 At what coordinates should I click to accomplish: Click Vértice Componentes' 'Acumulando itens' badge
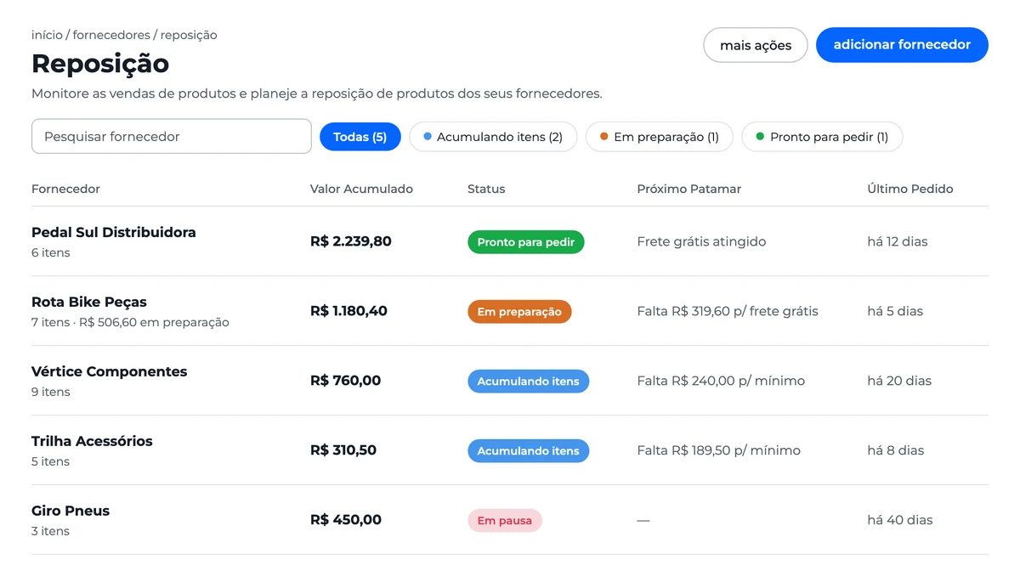(x=528, y=382)
